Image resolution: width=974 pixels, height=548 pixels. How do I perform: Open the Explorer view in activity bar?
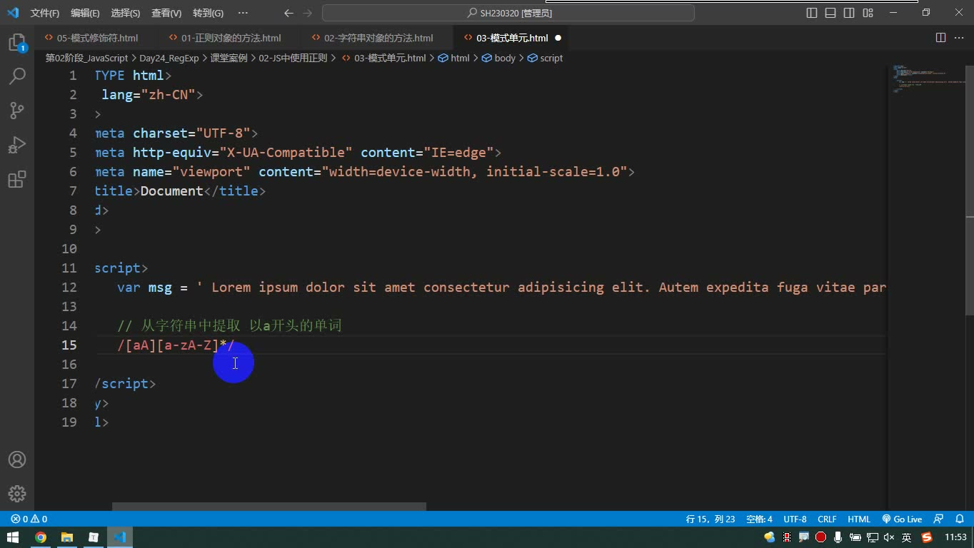pyautogui.click(x=17, y=41)
